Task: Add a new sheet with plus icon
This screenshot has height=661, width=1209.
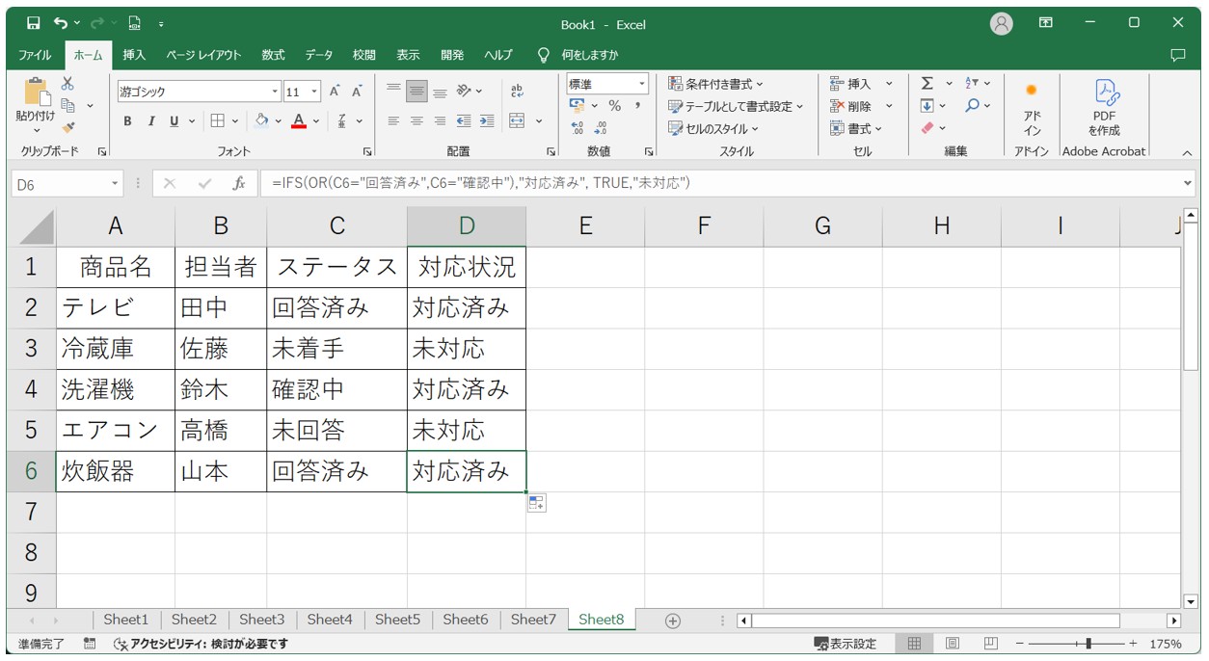Action: click(673, 621)
